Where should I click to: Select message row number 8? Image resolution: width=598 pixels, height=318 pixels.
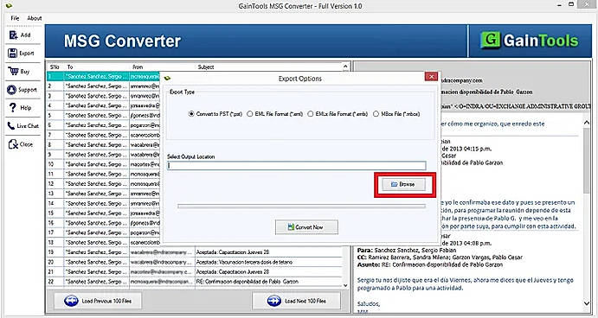[x=103, y=144]
